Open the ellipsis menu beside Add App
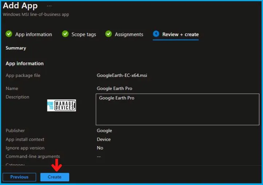Viewport: 263px width, 185px height. [49, 6]
